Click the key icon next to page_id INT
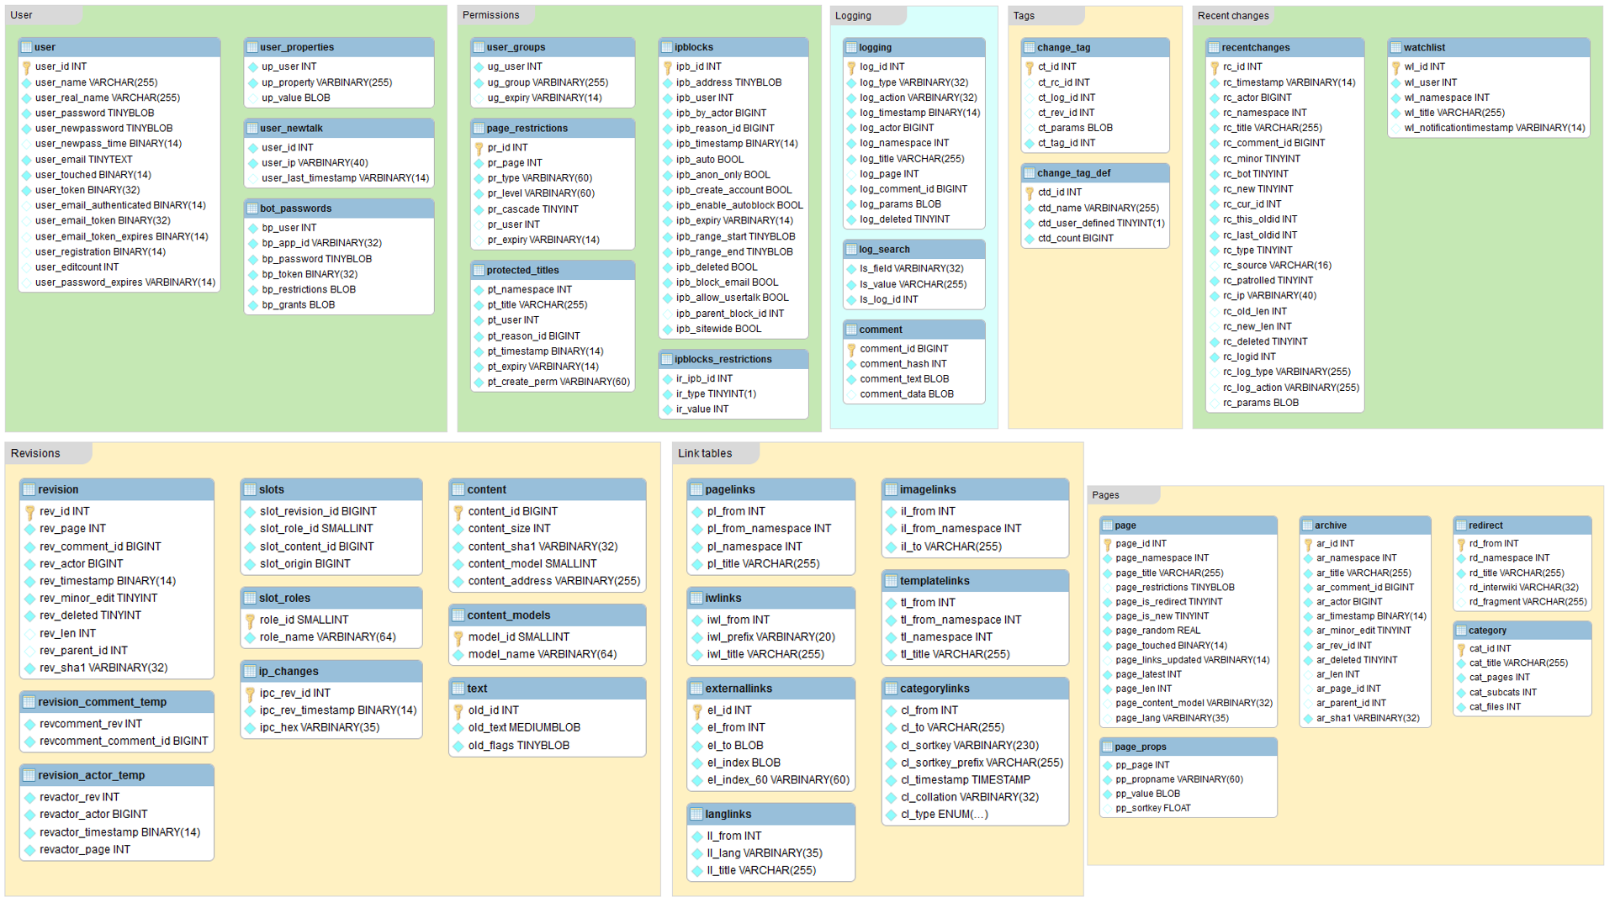Image resolution: width=1615 pixels, height=908 pixels. (1108, 545)
